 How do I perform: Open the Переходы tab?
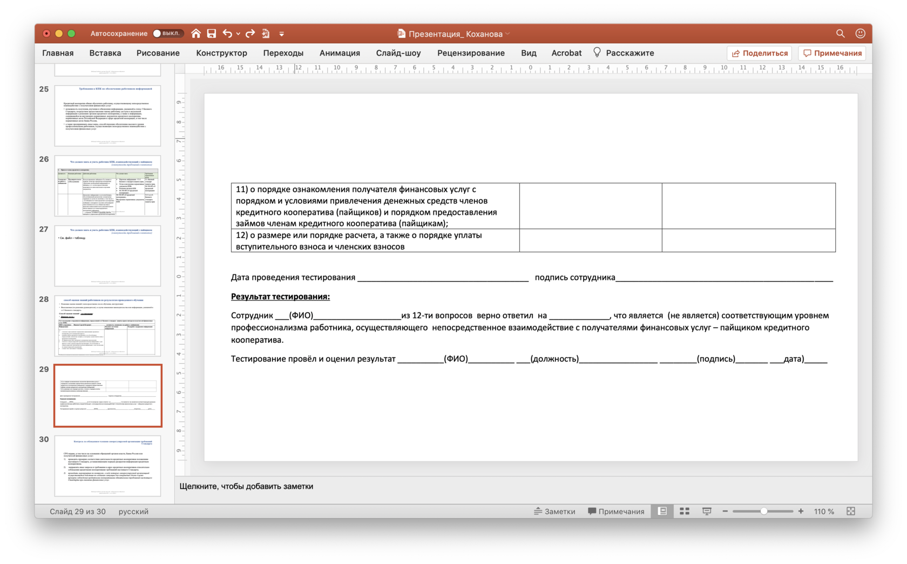point(283,53)
